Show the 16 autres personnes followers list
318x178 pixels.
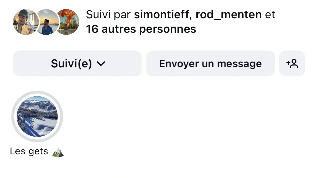(x=141, y=29)
